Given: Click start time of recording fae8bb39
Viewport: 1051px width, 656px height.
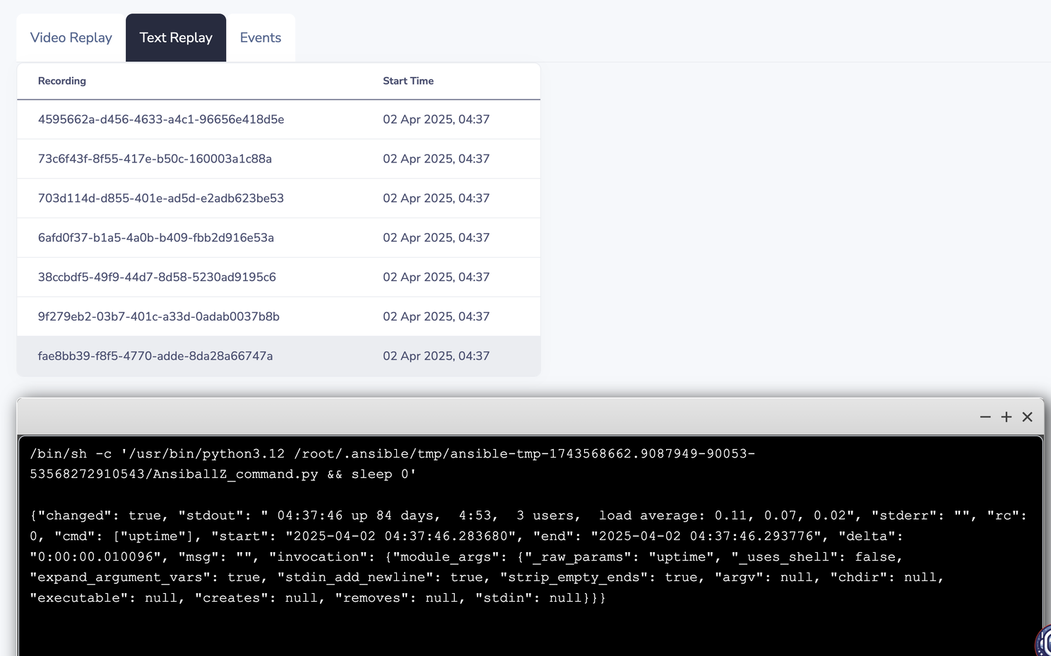Looking at the screenshot, I should point(436,356).
